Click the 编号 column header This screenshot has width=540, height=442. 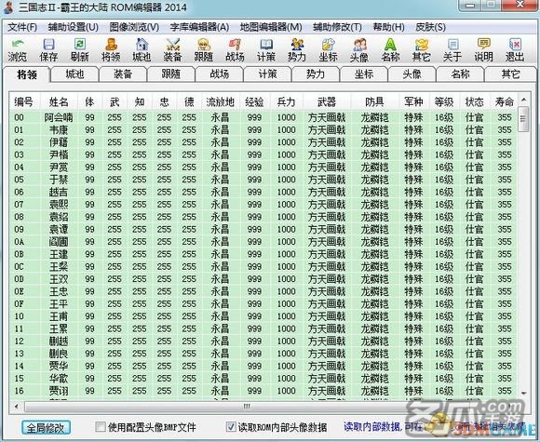[24, 102]
